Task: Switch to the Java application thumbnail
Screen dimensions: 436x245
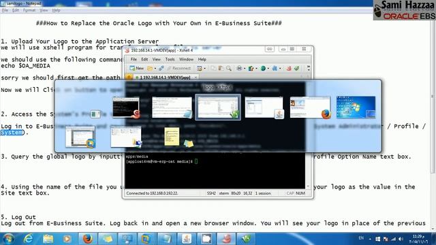Action: coord(264,108)
